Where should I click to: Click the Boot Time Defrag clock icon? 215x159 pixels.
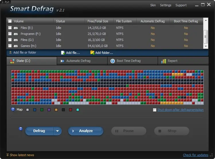(x=113, y=61)
